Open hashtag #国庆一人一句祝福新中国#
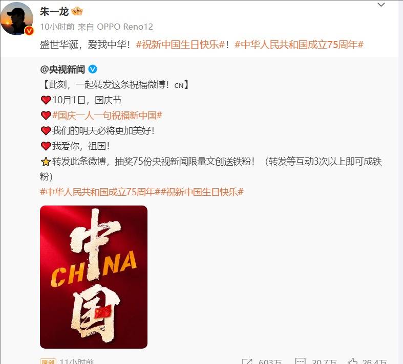This screenshot has height=364, width=403. coord(107,116)
